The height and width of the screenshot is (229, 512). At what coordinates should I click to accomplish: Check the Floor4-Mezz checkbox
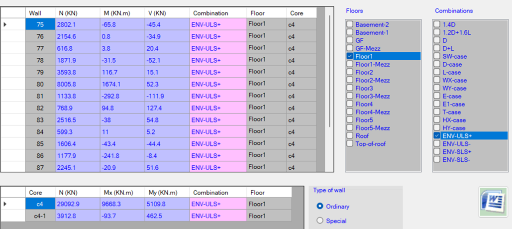coord(350,112)
